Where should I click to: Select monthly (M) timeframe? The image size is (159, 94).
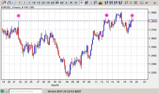(x=76, y=3)
